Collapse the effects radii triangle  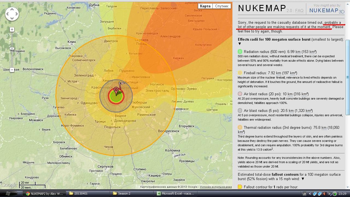coord(240,44)
